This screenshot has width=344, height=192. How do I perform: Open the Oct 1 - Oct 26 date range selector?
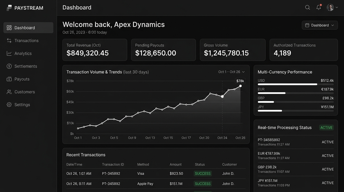click(231, 72)
